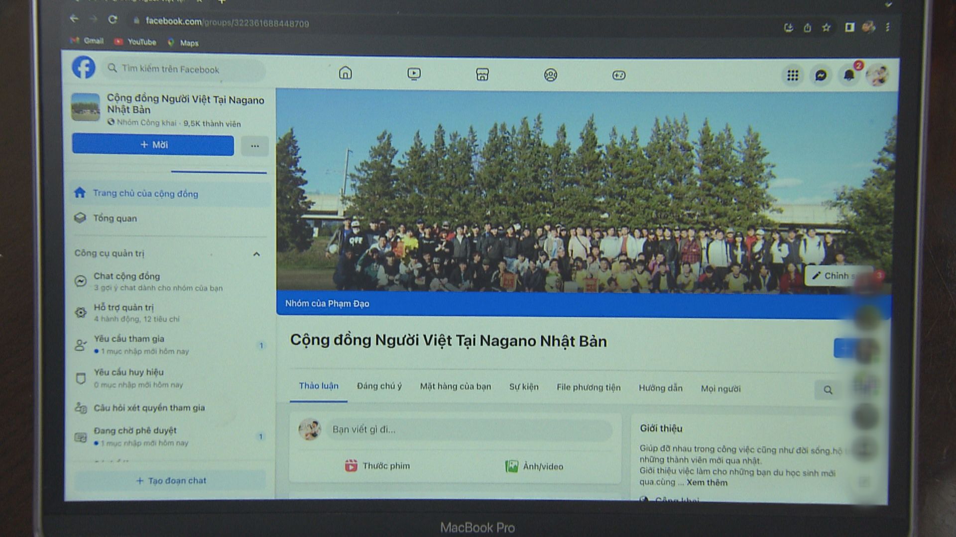Click the composer profile picture
The height and width of the screenshot is (537, 956).
pos(309,429)
